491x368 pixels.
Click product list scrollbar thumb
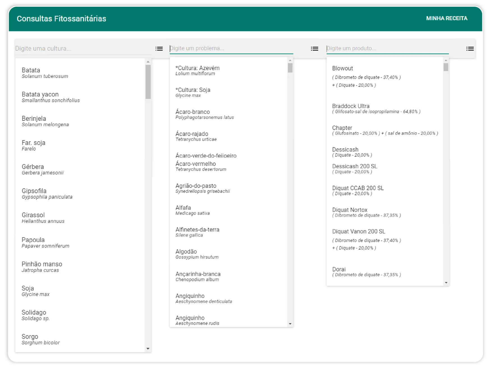(x=446, y=67)
